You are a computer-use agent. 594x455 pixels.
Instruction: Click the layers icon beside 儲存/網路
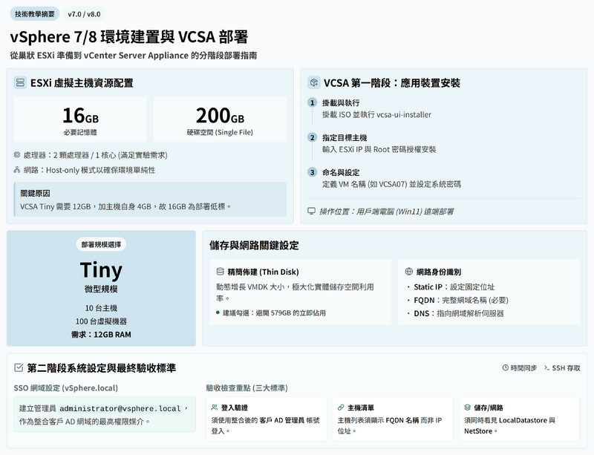tap(466, 407)
